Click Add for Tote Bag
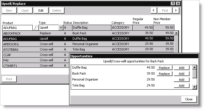The height and width of the screenshot is (110, 204). 182,86
